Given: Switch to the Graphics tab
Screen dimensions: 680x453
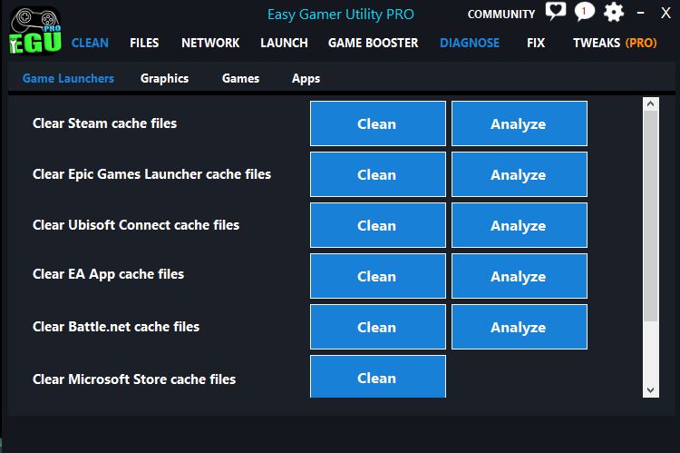Looking at the screenshot, I should (164, 78).
